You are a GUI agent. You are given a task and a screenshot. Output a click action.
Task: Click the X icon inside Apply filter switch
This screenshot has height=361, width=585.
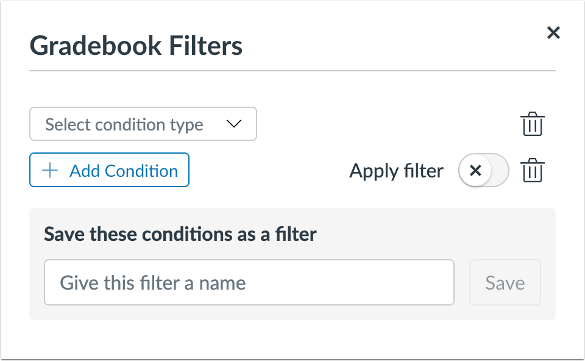coord(476,171)
